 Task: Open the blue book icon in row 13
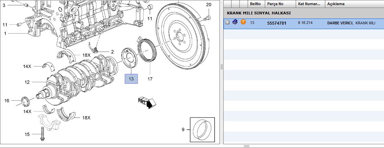click(235, 22)
